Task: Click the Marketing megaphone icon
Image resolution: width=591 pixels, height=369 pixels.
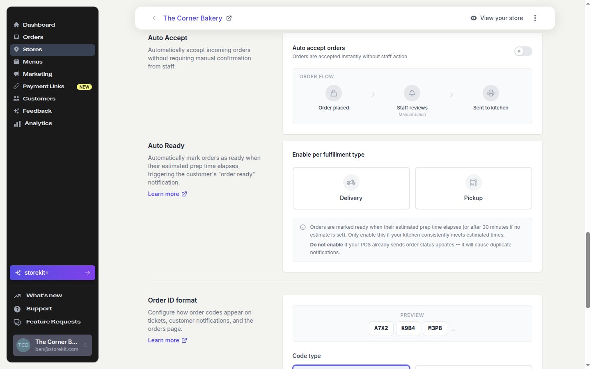Action: click(16, 74)
